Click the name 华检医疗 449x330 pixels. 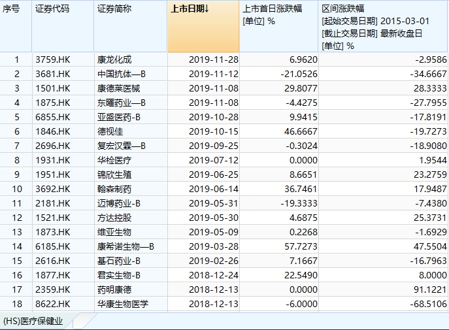[114, 160]
